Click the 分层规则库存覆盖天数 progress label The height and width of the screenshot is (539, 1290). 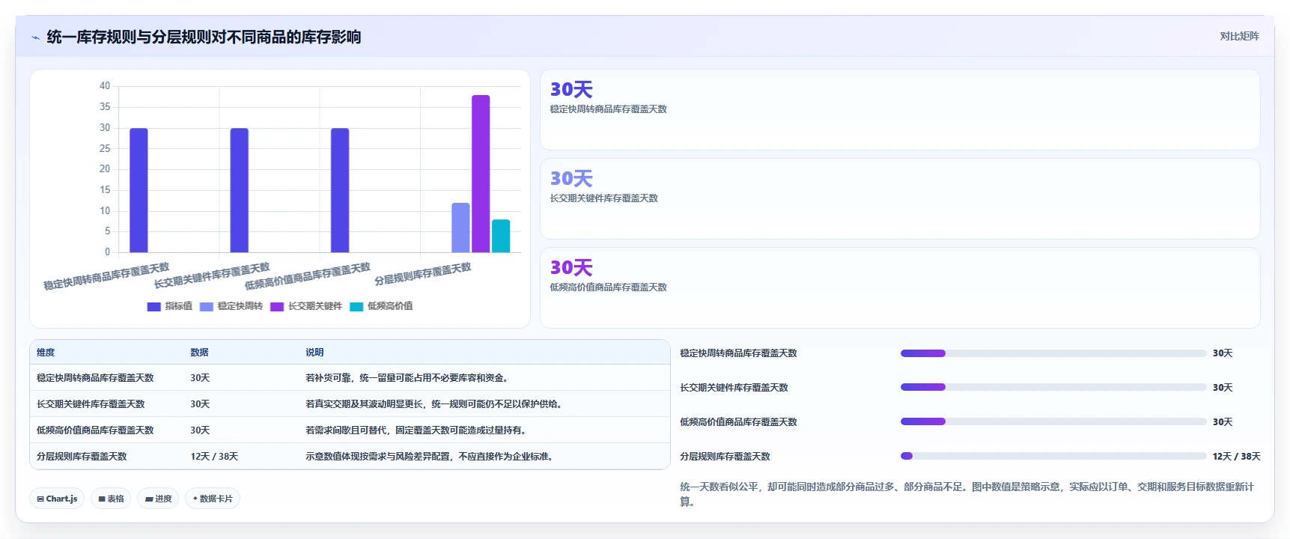click(725, 457)
